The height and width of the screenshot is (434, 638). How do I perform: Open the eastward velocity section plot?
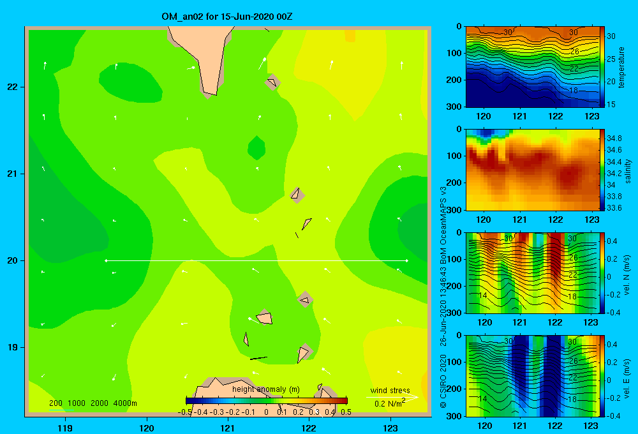pyautogui.click(x=533, y=376)
